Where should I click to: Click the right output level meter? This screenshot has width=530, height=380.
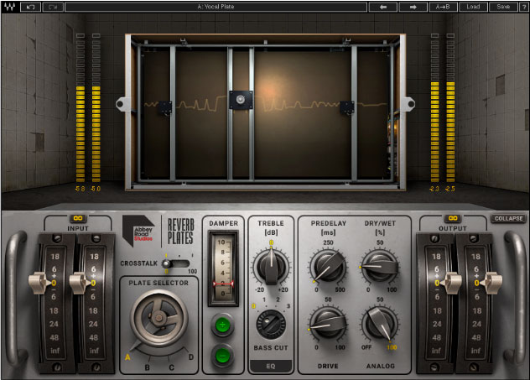tap(450, 108)
